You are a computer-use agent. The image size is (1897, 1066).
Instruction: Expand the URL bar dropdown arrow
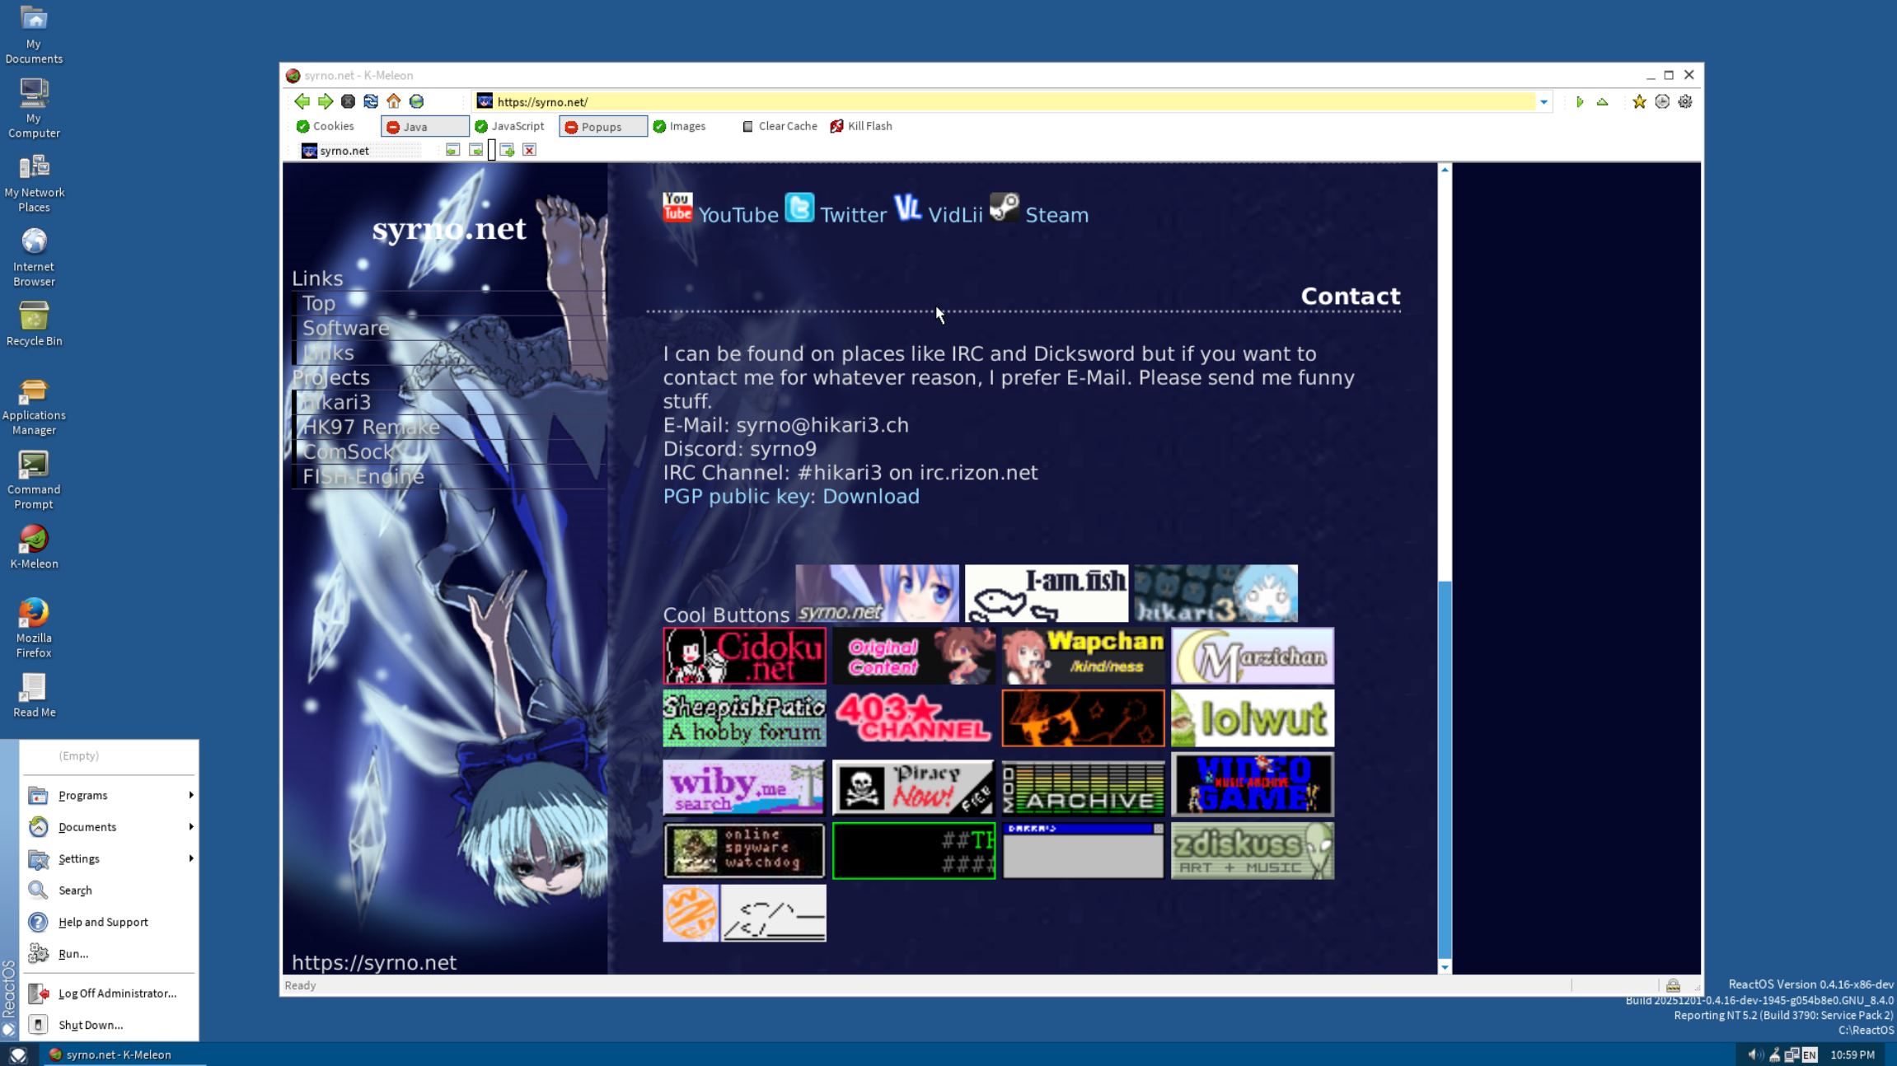click(1543, 102)
